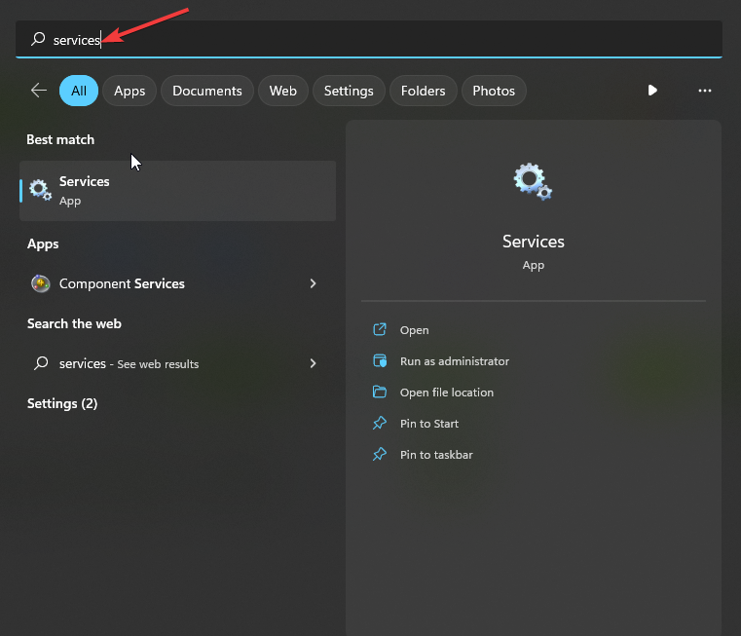Click the 'Search the web' heading
Screen dimensions: 741x636
coord(74,323)
